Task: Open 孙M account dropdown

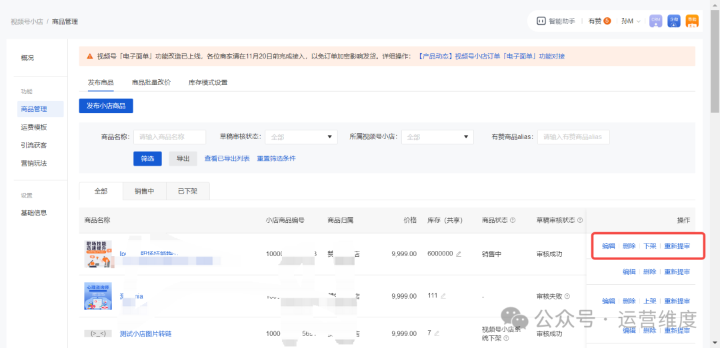Action: tap(631, 21)
